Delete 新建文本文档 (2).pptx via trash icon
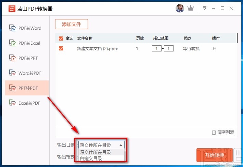Viewport: 243px width, 167px height. click(x=215, y=48)
